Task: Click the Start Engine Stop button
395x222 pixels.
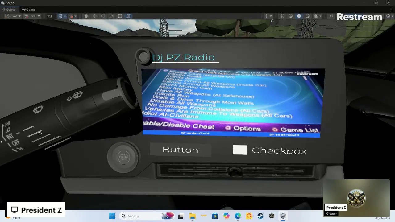Action: [x=124, y=157]
